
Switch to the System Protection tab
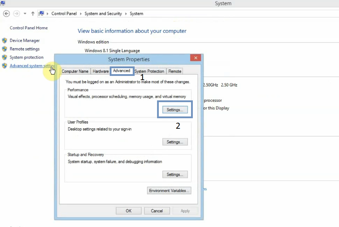tap(149, 71)
